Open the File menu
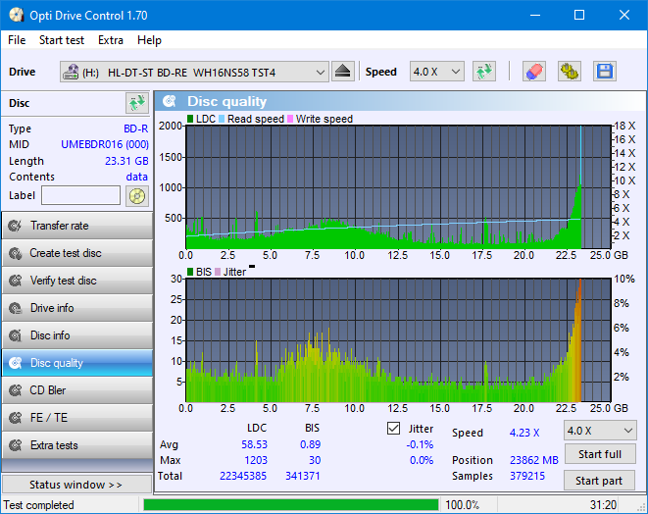 pos(17,40)
